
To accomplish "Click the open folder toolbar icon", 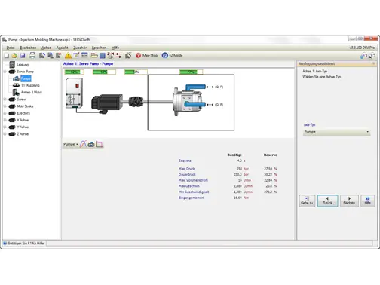I will click(x=14, y=55).
